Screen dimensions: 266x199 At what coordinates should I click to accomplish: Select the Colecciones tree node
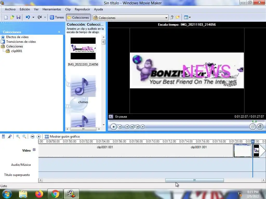pos(15,46)
